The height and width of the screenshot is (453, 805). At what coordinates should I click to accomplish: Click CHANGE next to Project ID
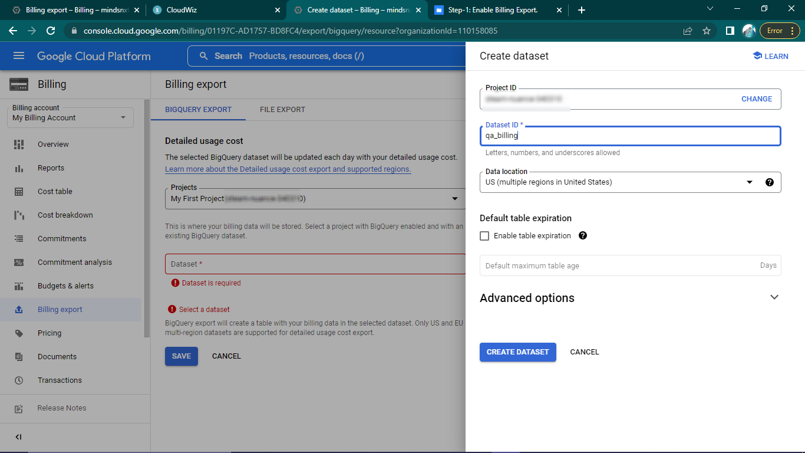(x=756, y=99)
